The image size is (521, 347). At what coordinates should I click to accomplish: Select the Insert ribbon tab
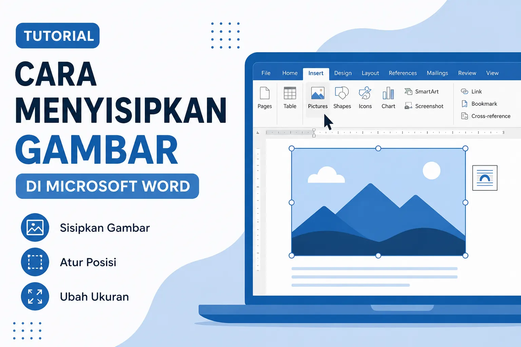point(316,73)
